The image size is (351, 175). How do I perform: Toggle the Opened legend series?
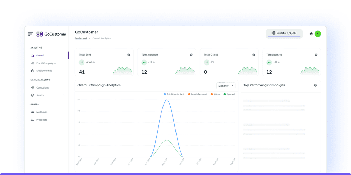[229, 94]
